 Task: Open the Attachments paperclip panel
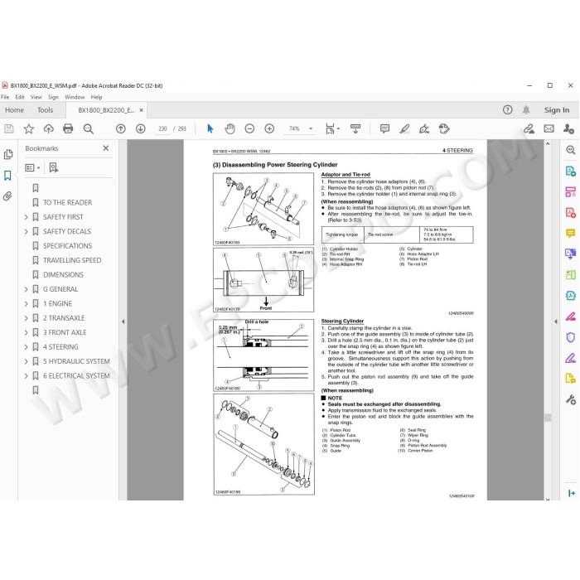pyautogui.click(x=7, y=196)
